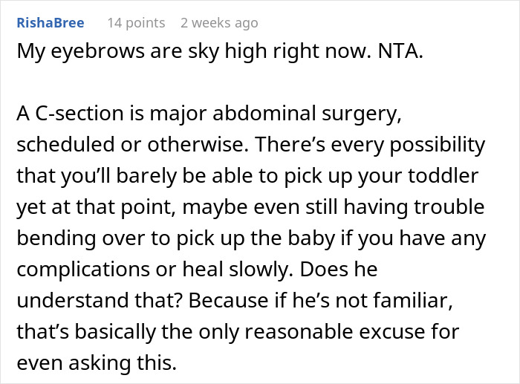Click the line starting My eyebrows are

pos(220,51)
